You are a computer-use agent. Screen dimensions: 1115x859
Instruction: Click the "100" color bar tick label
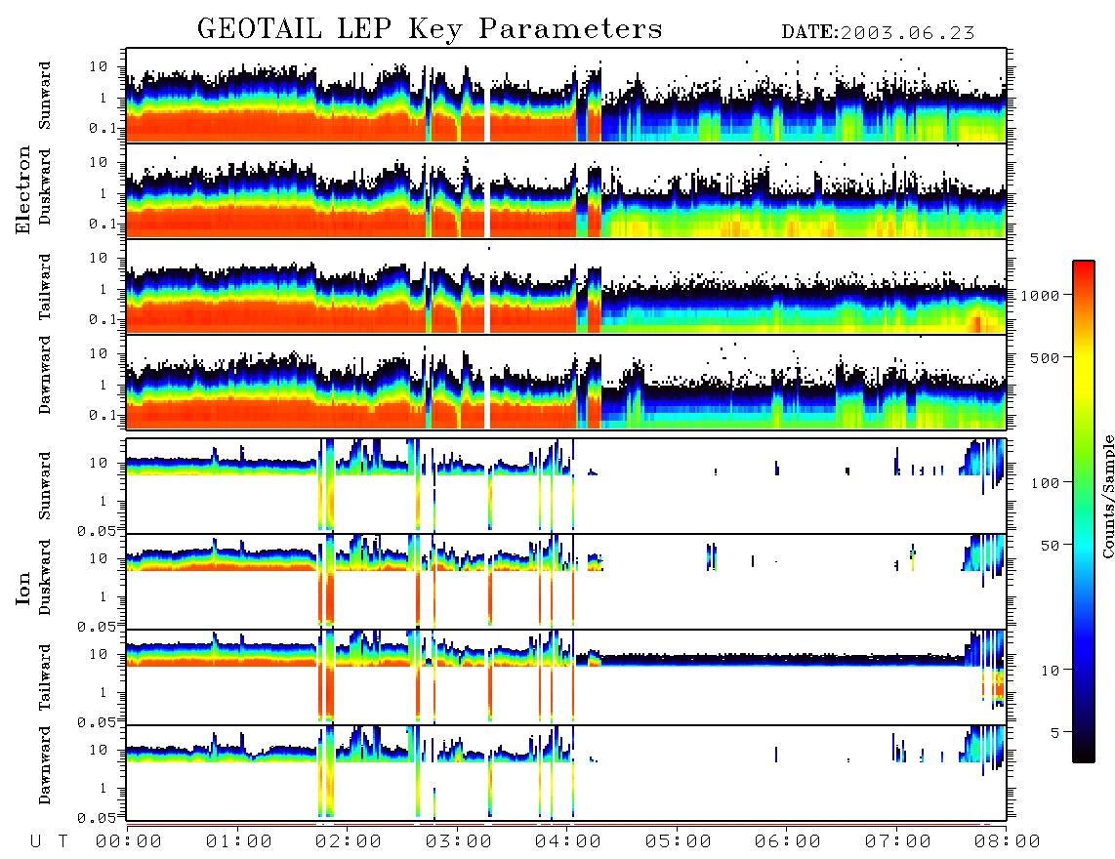pyautogui.click(x=1045, y=483)
